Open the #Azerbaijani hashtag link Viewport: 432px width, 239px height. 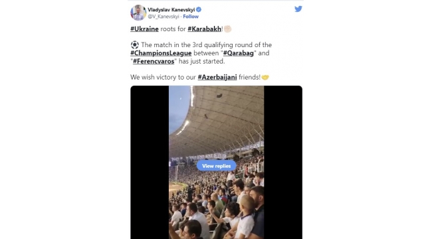[217, 78]
